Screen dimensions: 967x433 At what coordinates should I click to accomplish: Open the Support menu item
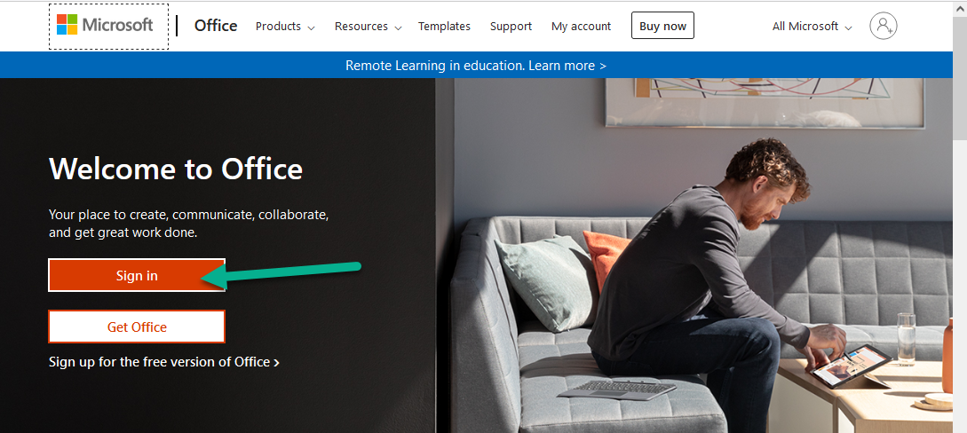click(x=511, y=27)
